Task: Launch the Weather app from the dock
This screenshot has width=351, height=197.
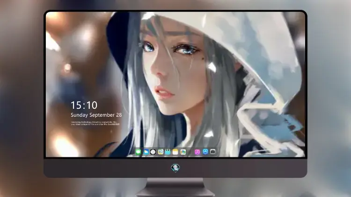Action: click(146, 152)
